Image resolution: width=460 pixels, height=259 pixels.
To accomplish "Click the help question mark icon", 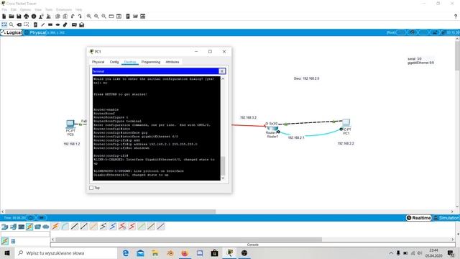I will (456, 17).
